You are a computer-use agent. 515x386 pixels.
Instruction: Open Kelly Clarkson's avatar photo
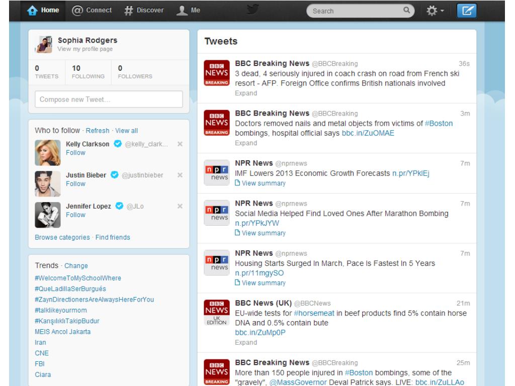48,153
